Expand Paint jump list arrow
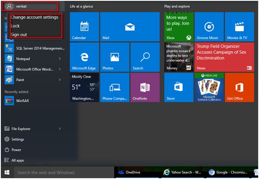 (60, 80)
